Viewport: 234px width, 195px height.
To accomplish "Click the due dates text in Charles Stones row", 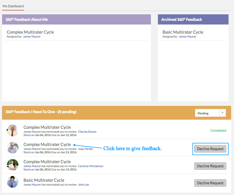I will click(50, 135).
